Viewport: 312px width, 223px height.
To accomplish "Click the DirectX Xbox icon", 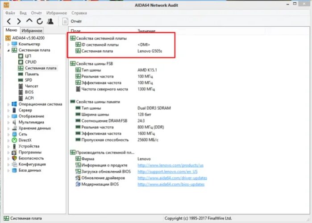I will click(x=14, y=140).
